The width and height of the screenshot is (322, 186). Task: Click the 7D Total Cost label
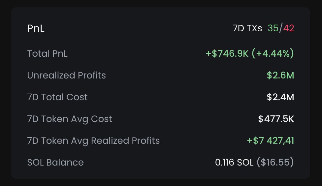click(57, 97)
